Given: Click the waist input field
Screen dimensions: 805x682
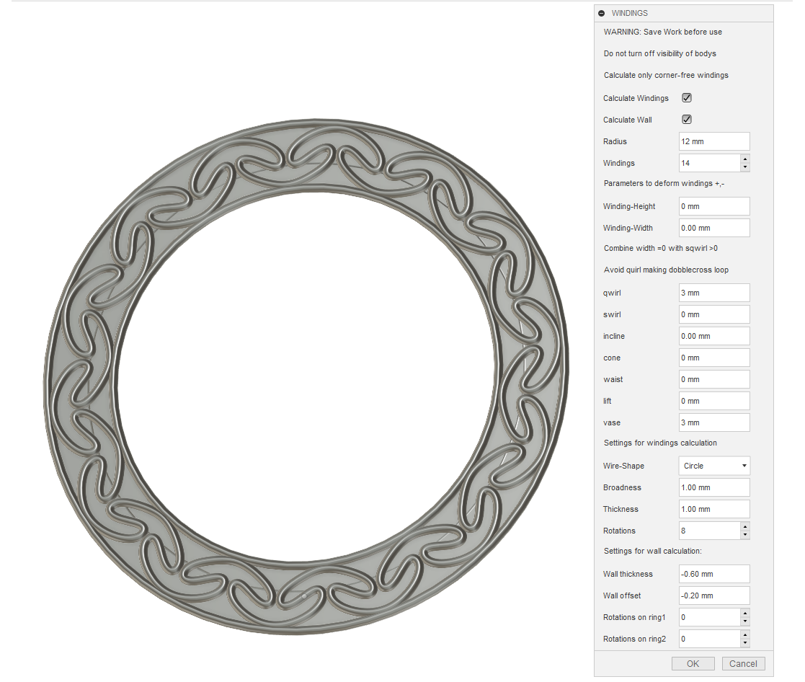Looking at the screenshot, I should (713, 379).
